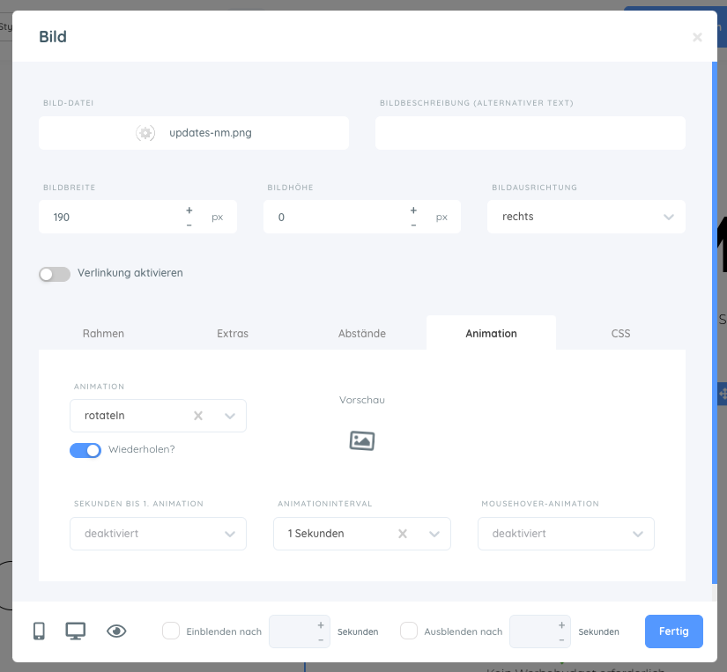Click the updates-nm.png file thumbnail icon

coord(145,133)
